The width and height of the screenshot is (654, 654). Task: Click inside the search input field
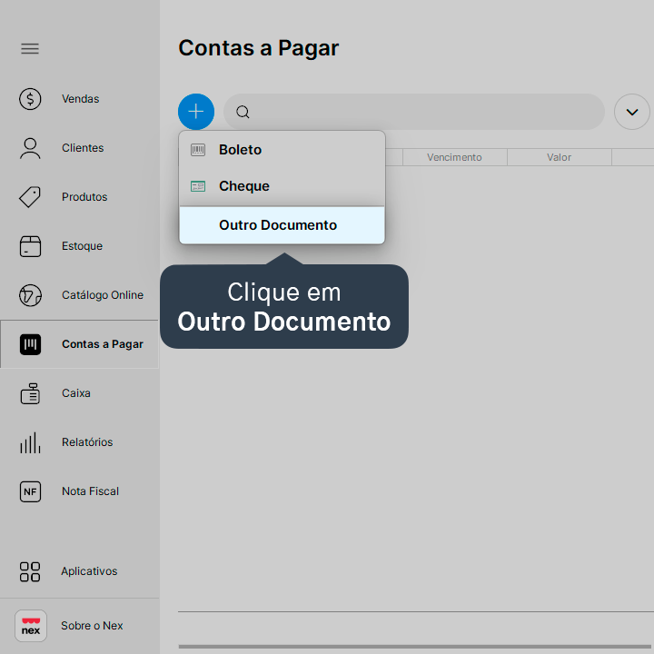[x=414, y=112]
